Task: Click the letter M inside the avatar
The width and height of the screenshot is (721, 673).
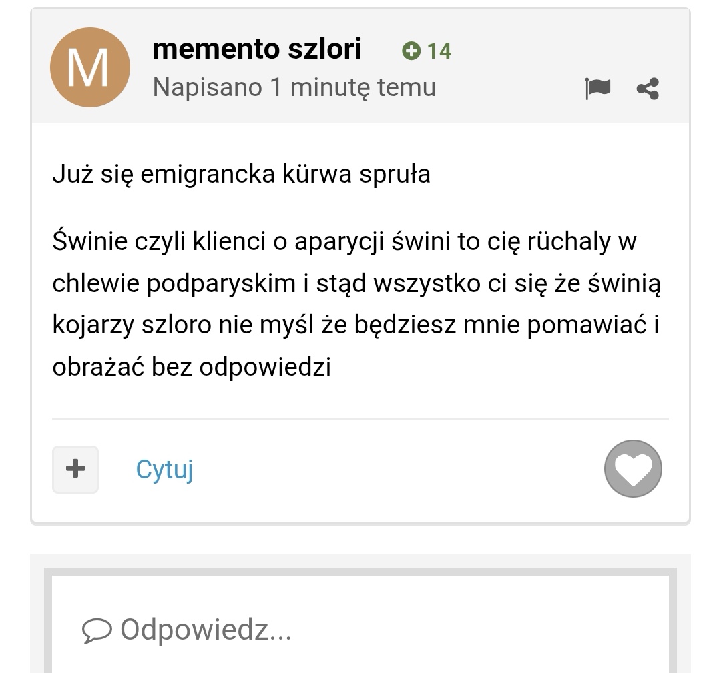Action: pyautogui.click(x=88, y=68)
